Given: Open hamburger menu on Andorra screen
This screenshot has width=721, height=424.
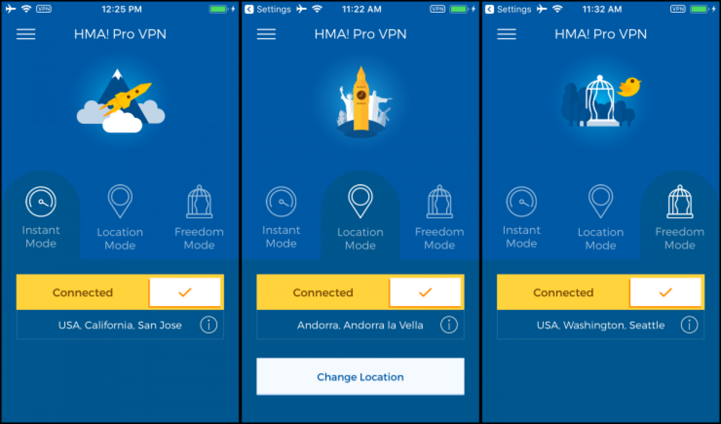Looking at the screenshot, I should pyautogui.click(x=266, y=34).
